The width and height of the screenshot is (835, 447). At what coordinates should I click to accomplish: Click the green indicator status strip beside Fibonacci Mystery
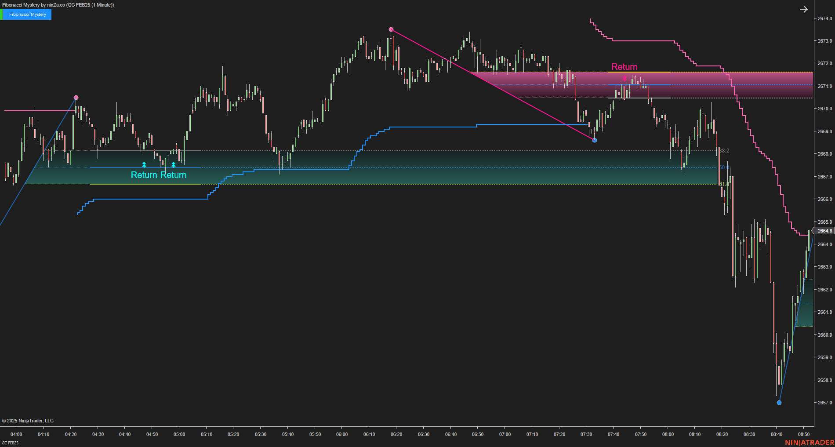(2, 14)
